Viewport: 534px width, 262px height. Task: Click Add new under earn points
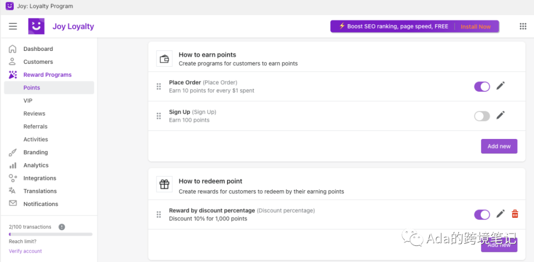(499, 146)
